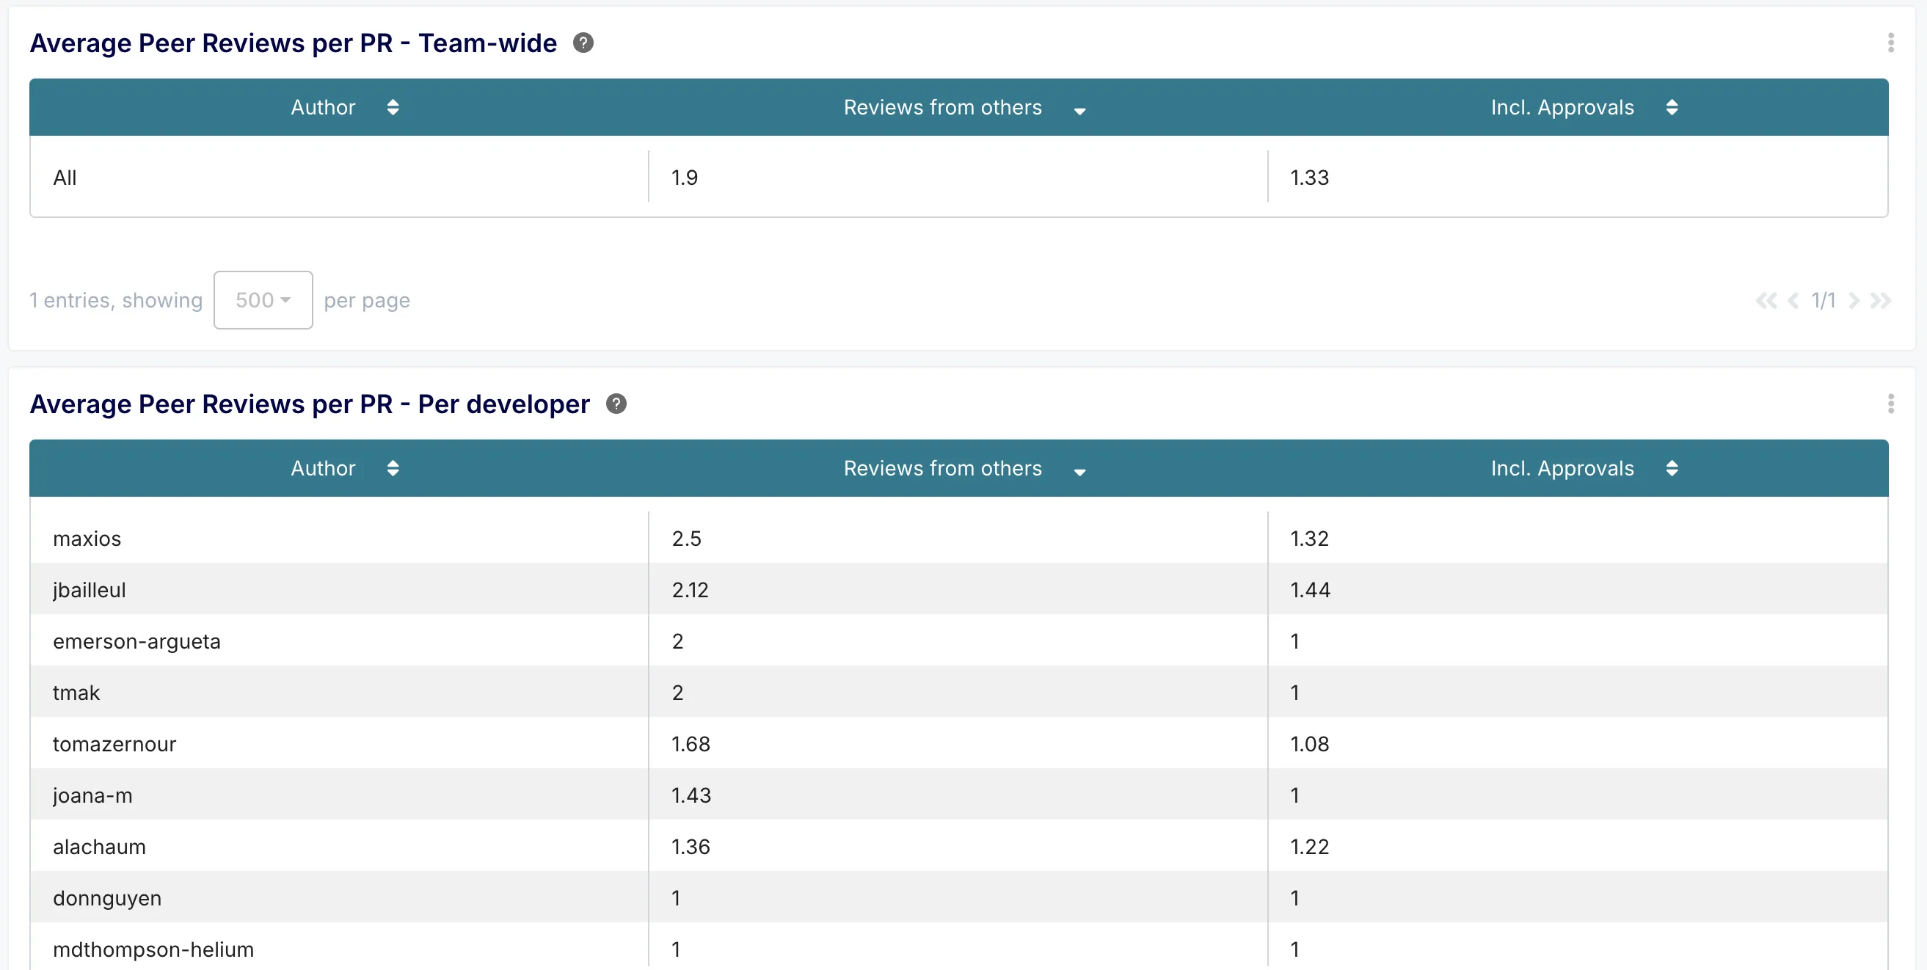Toggle Per developer Reviews from others sort arrow

1079,472
